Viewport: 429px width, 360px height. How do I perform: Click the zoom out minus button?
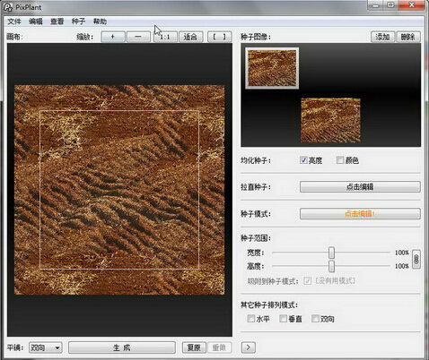pos(138,37)
